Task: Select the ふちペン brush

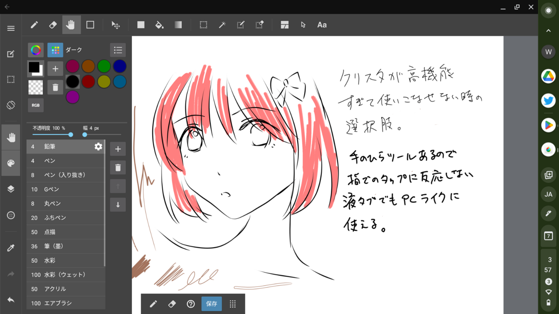Action: tap(66, 218)
